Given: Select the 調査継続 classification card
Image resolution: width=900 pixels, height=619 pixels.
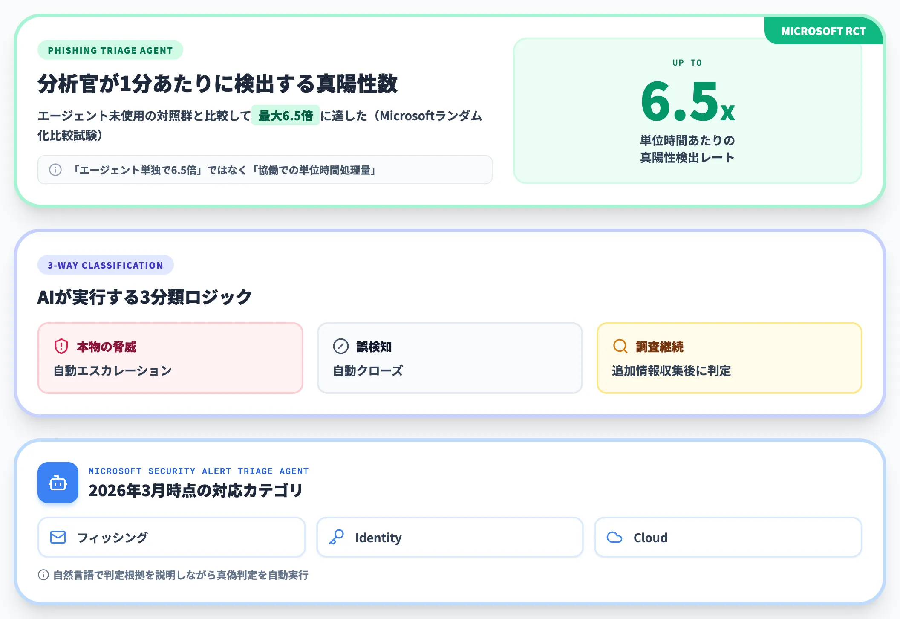Looking at the screenshot, I should [730, 358].
